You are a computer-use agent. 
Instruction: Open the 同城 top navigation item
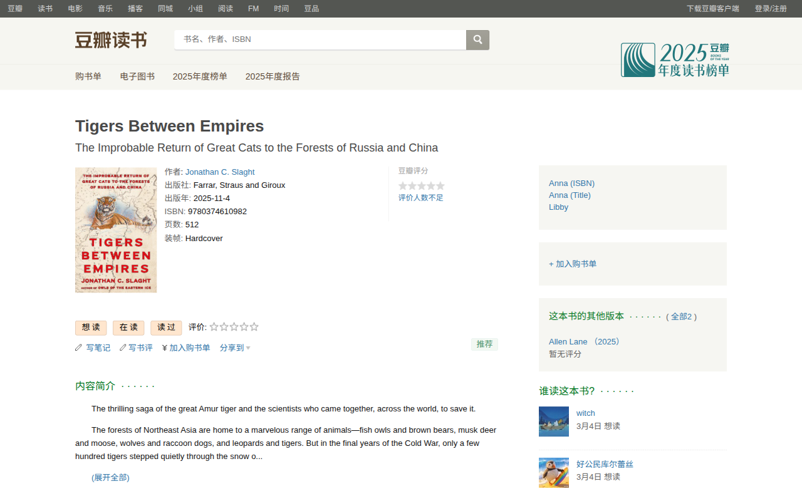165,9
